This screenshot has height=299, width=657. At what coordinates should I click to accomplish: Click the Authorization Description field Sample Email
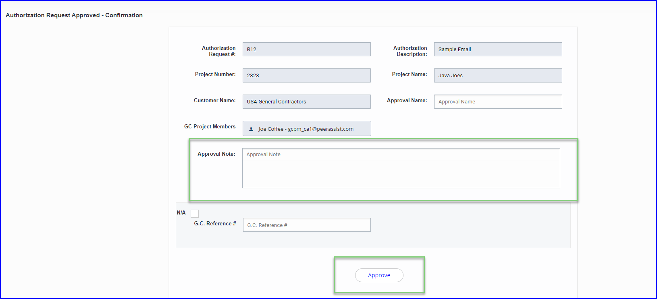point(498,49)
